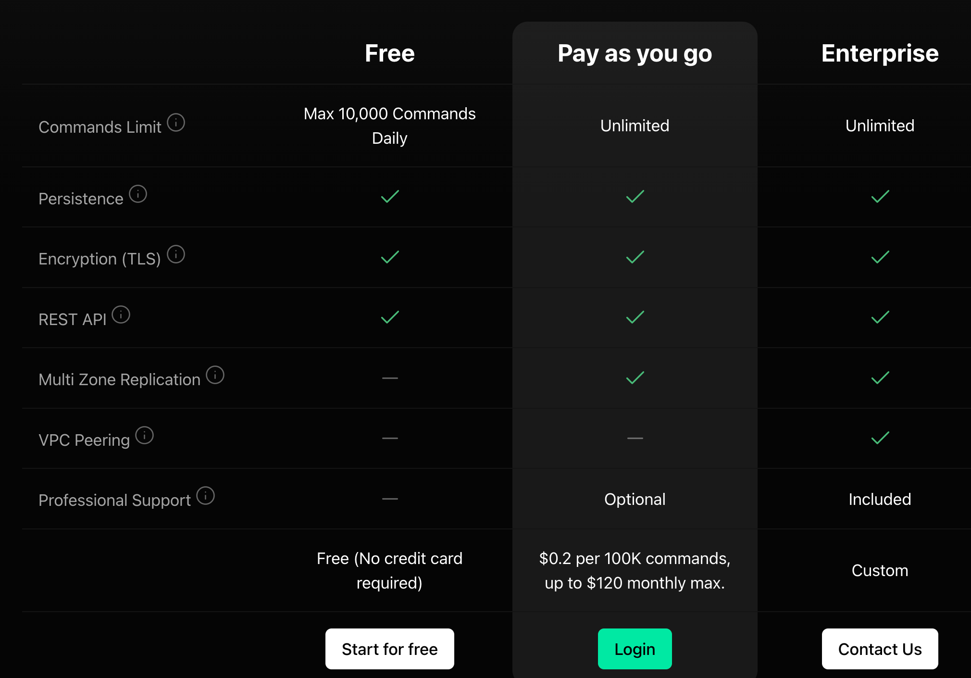Click the Free plan Persistence checkmark
Image resolution: width=971 pixels, height=678 pixels.
point(390,197)
